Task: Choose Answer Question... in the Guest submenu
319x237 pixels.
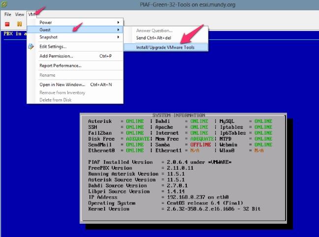Action: (166, 30)
